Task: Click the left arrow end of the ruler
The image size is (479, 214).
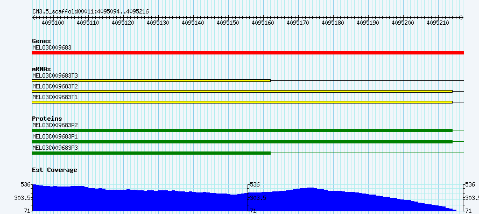Action: coord(34,18)
